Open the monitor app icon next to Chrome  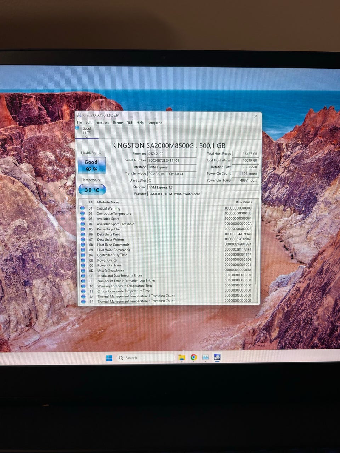pos(205,357)
